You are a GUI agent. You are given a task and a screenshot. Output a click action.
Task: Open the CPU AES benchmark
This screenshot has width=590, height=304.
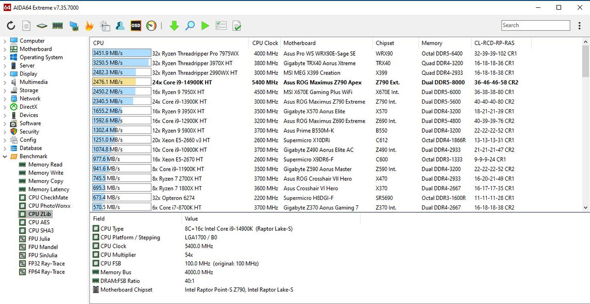coord(39,222)
